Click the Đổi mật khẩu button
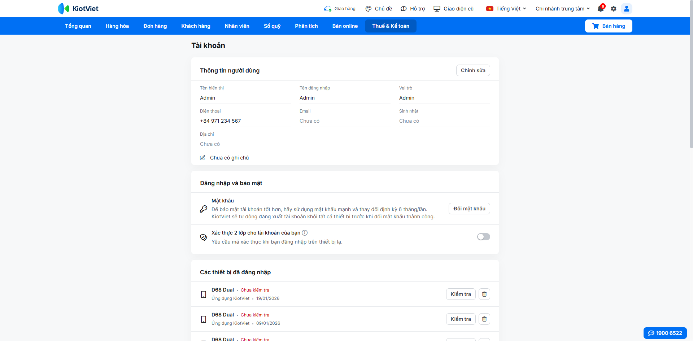This screenshot has height=341, width=693. click(x=469, y=209)
